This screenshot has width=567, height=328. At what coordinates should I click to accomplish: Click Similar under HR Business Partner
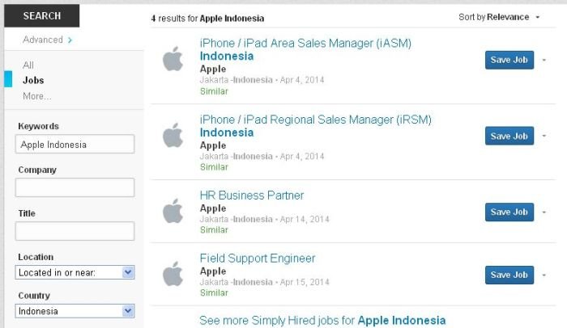tap(214, 230)
